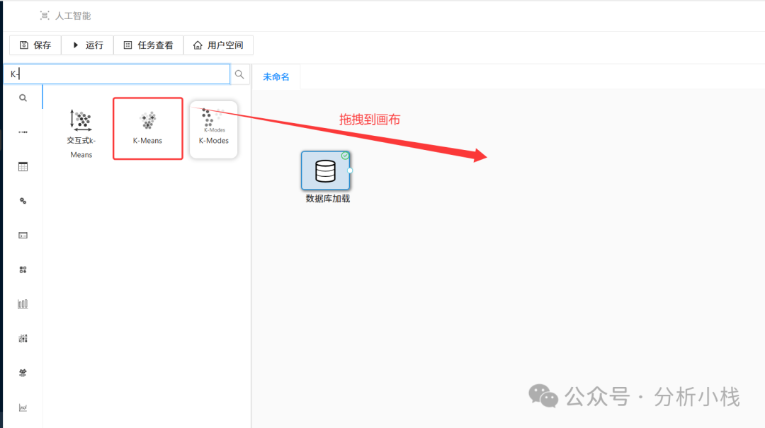Select the 交互式k-Means component
The image size is (765, 428).
tap(81, 133)
